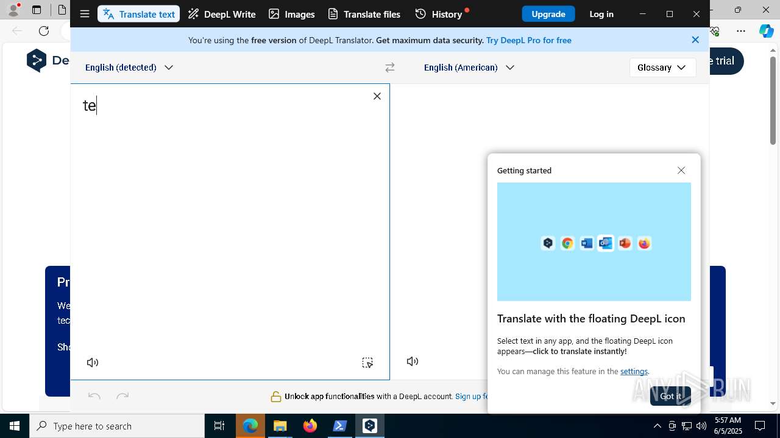Open Firefox from taskbar
Image resolution: width=780 pixels, height=438 pixels.
point(310,426)
